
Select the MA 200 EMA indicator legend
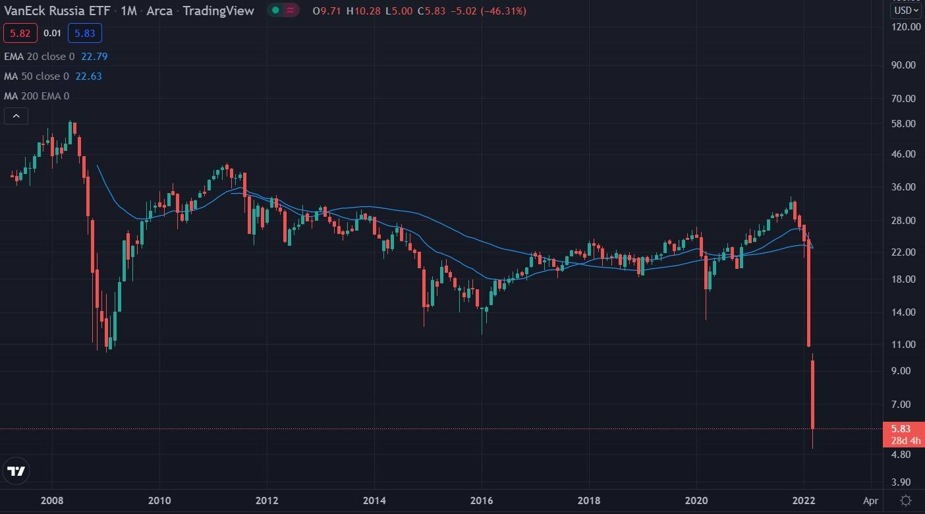37,96
